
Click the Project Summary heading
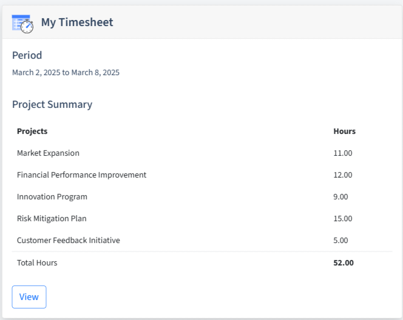click(52, 104)
